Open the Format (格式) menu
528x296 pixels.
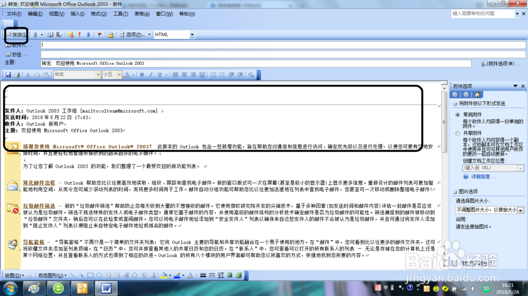[99, 14]
